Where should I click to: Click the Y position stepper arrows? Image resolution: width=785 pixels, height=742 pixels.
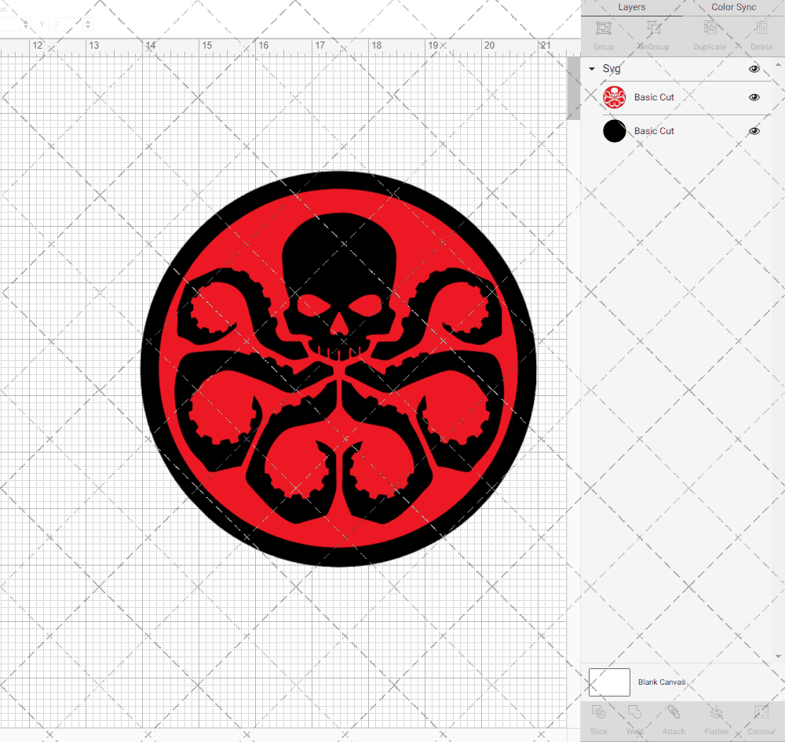point(88,24)
